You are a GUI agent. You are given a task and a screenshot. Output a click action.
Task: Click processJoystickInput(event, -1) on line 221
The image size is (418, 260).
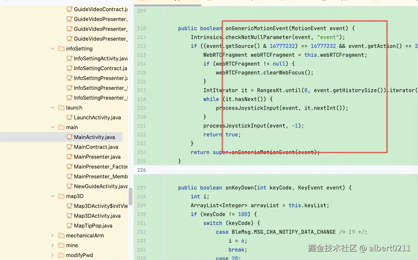254,126
